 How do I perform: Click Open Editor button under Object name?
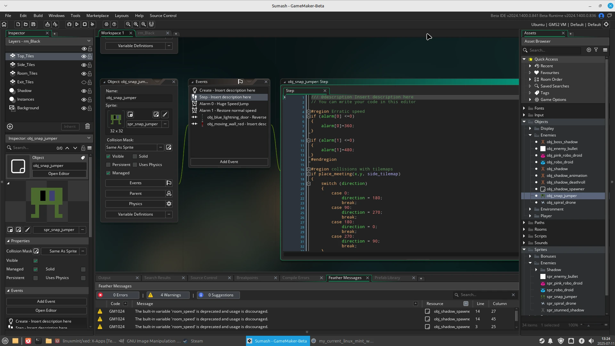click(59, 174)
